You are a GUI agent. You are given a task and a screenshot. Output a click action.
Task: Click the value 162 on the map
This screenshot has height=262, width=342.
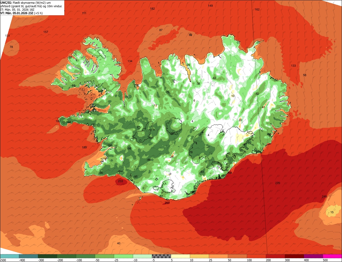click(257, 9)
